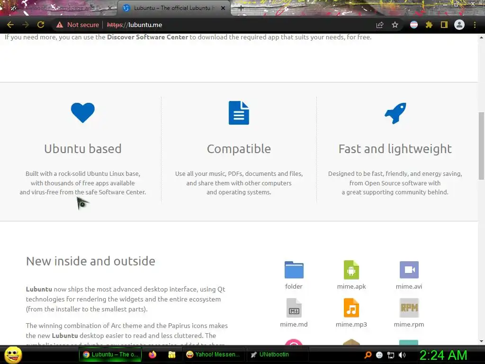Click the browser forward arrow
Screen dimensions: 485x364
click(x=26, y=25)
